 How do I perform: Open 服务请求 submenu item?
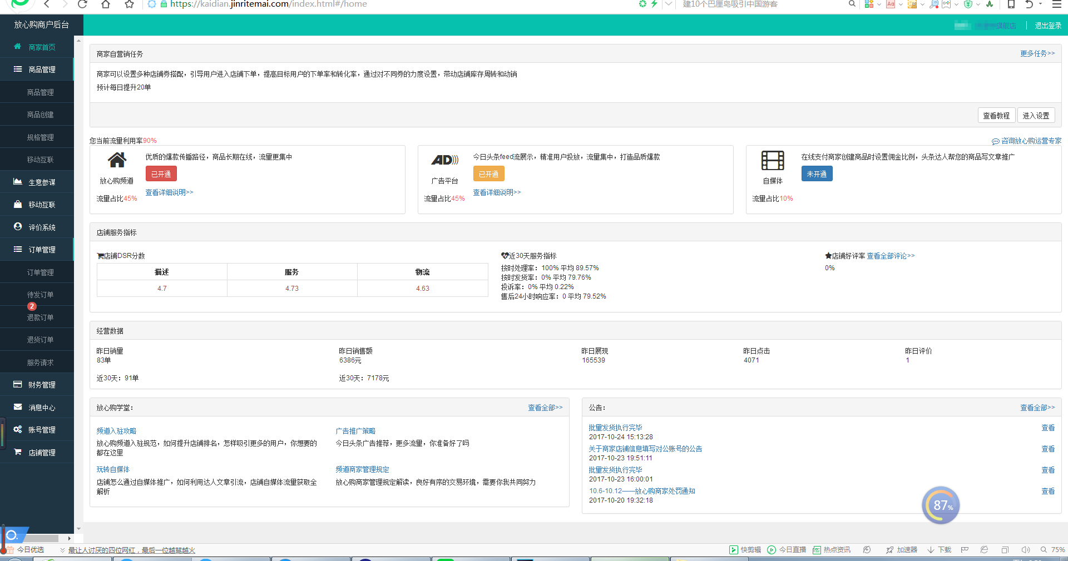point(37,363)
